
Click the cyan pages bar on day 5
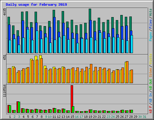click(x=28, y=41)
